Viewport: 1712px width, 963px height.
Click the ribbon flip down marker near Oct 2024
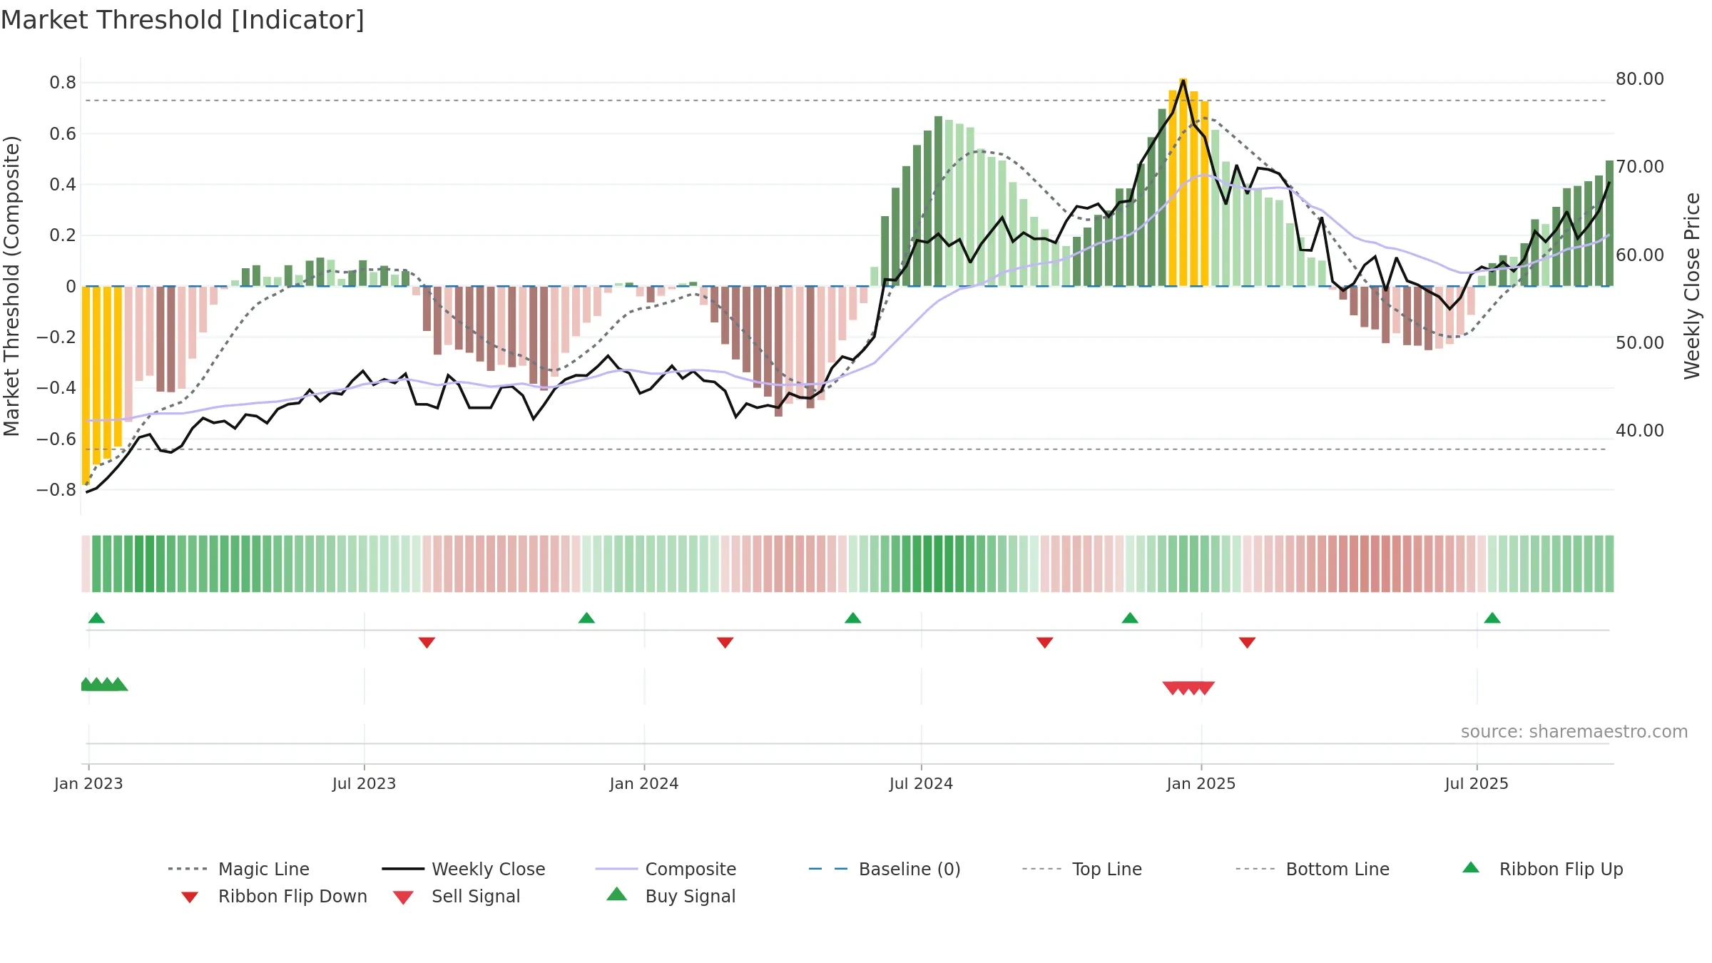tap(1045, 643)
